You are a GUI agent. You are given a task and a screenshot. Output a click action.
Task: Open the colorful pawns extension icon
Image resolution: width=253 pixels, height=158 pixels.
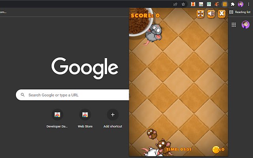click(201, 4)
